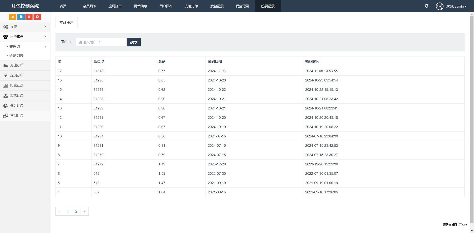The height and width of the screenshot is (233, 474).
Task: Expand the 管理组 submenu
Action: pos(25,47)
